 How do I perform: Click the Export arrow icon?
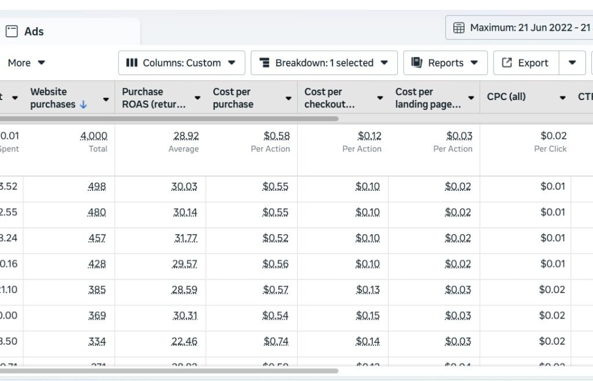pos(507,62)
